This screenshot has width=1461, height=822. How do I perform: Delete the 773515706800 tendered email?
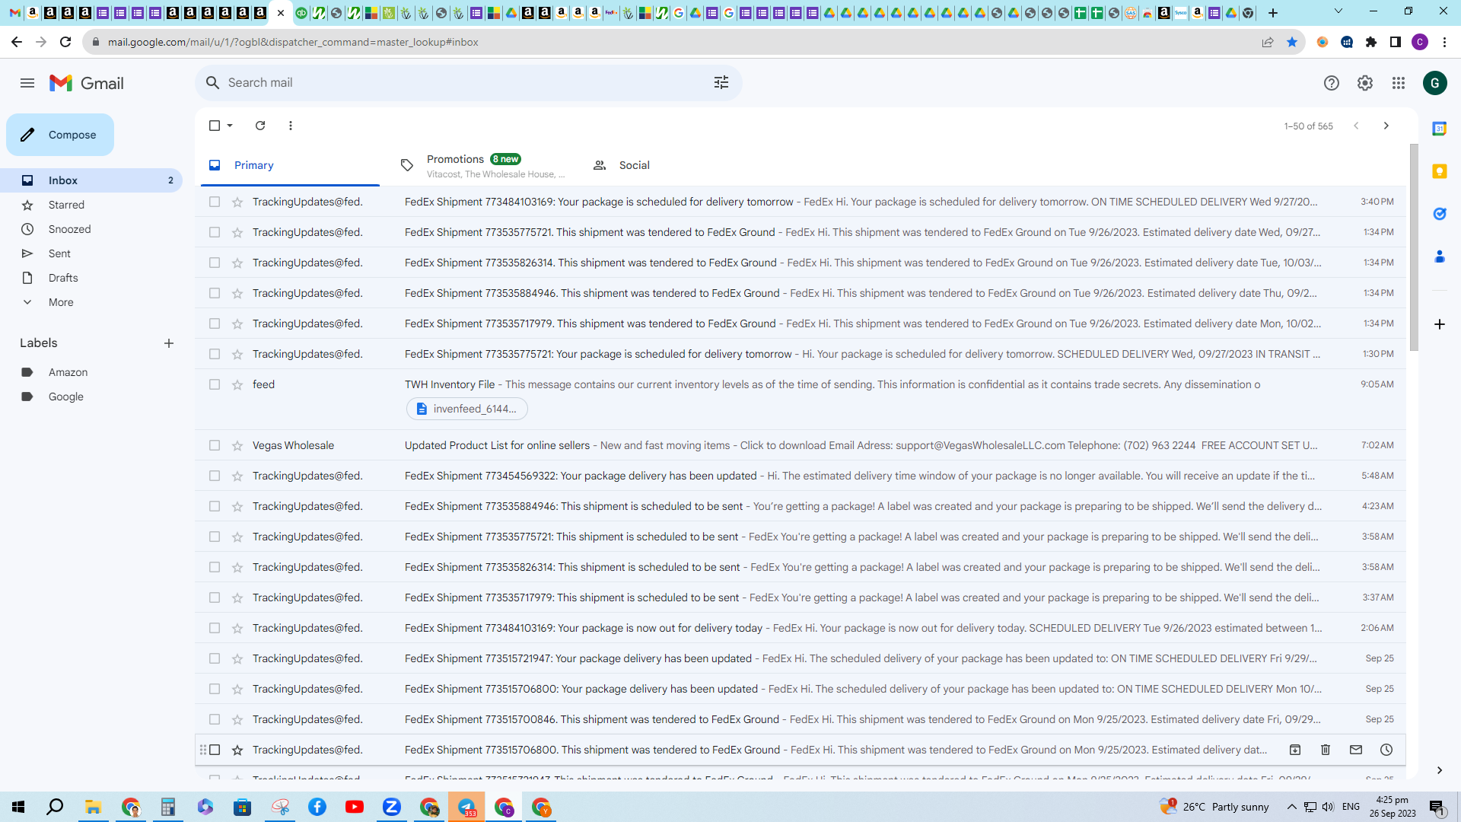pyautogui.click(x=1326, y=750)
